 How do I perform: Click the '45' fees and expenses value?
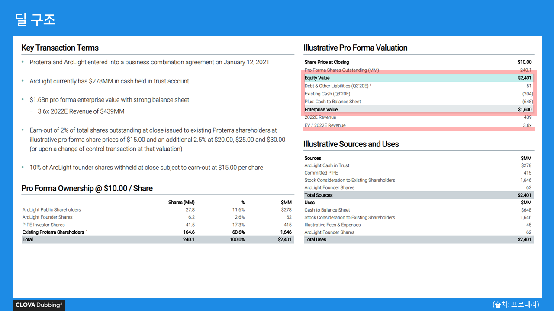tap(529, 225)
